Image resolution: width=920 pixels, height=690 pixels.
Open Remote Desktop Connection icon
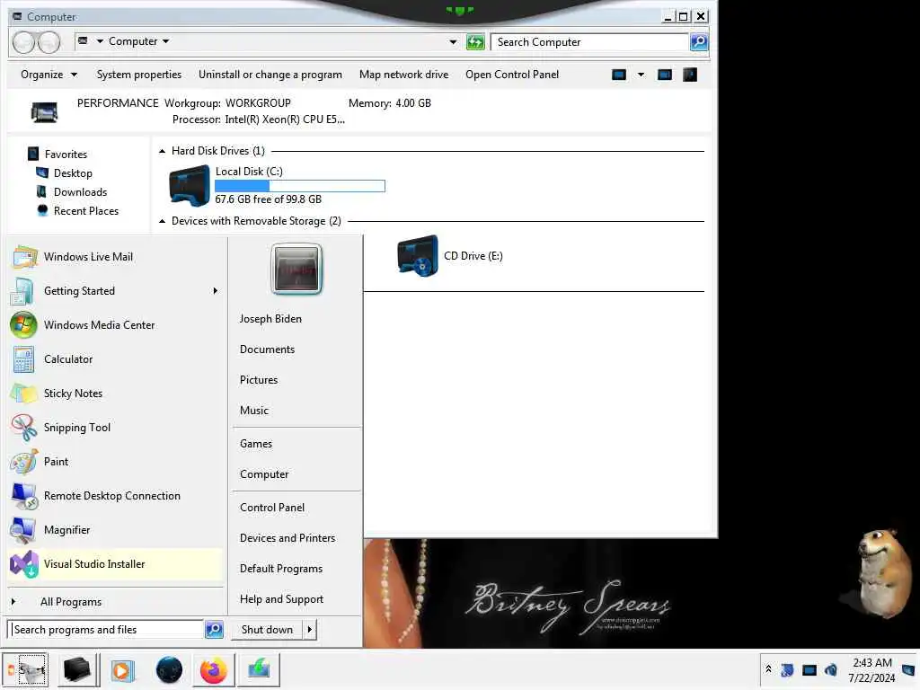(x=23, y=496)
